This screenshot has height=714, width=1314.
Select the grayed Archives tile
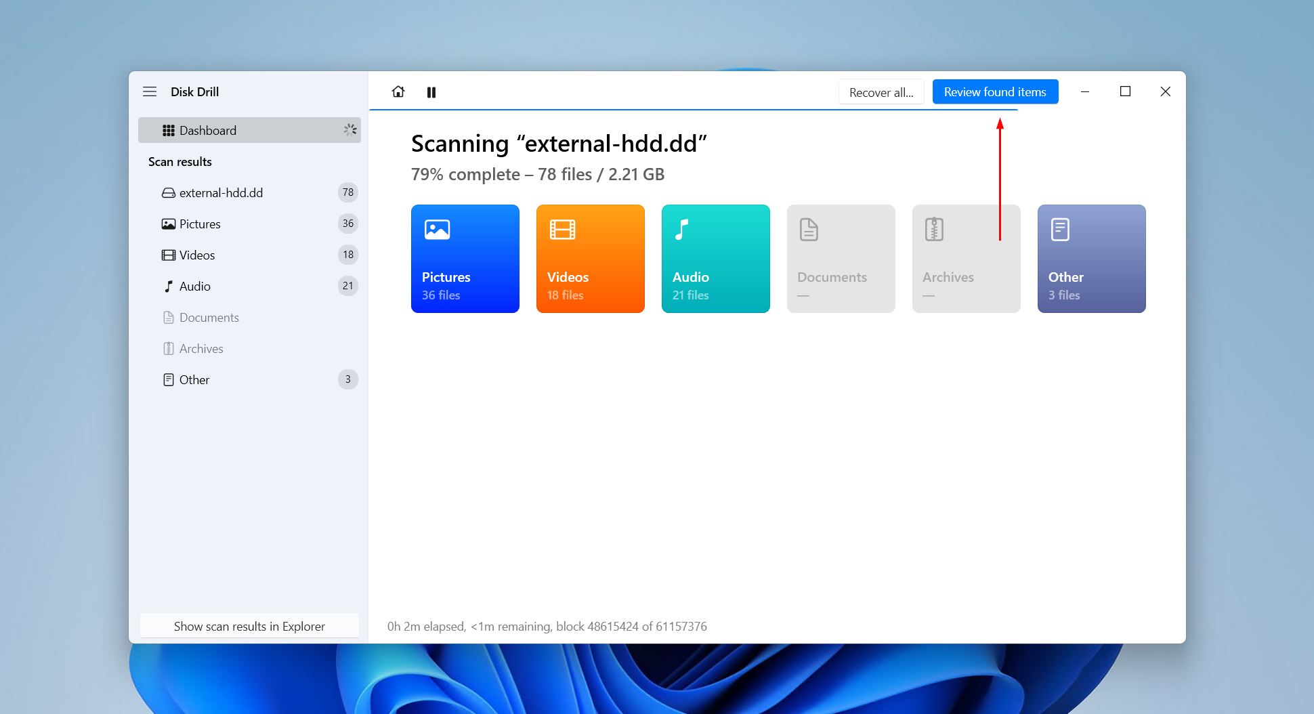tap(967, 259)
